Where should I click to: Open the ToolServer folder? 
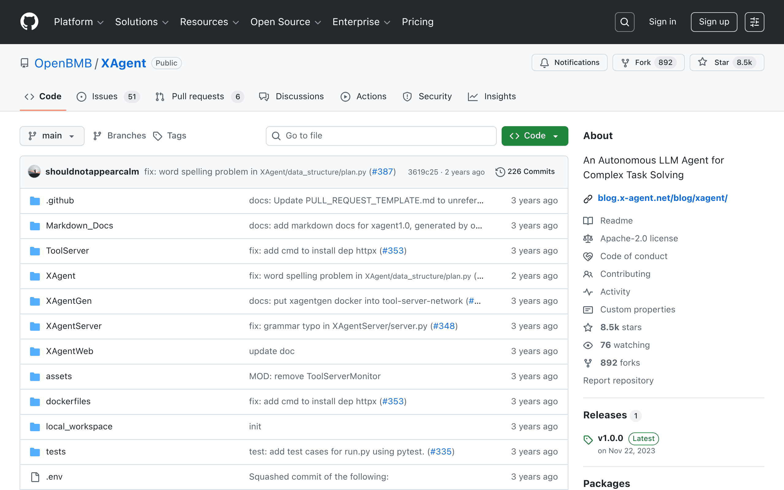click(67, 251)
